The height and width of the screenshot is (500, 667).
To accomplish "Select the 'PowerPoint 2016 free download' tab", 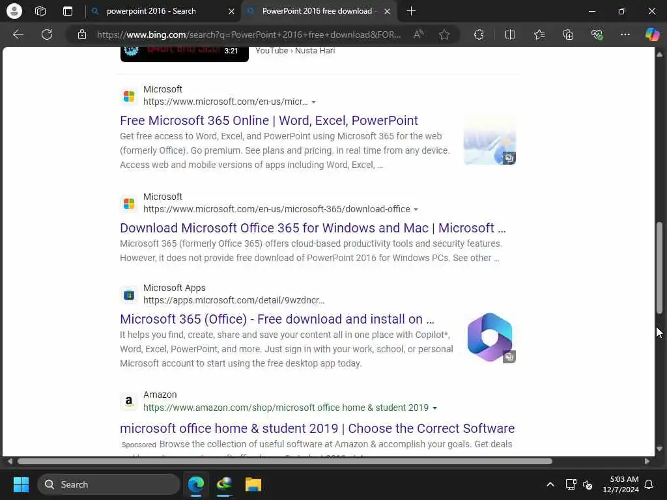I will 317,11.
